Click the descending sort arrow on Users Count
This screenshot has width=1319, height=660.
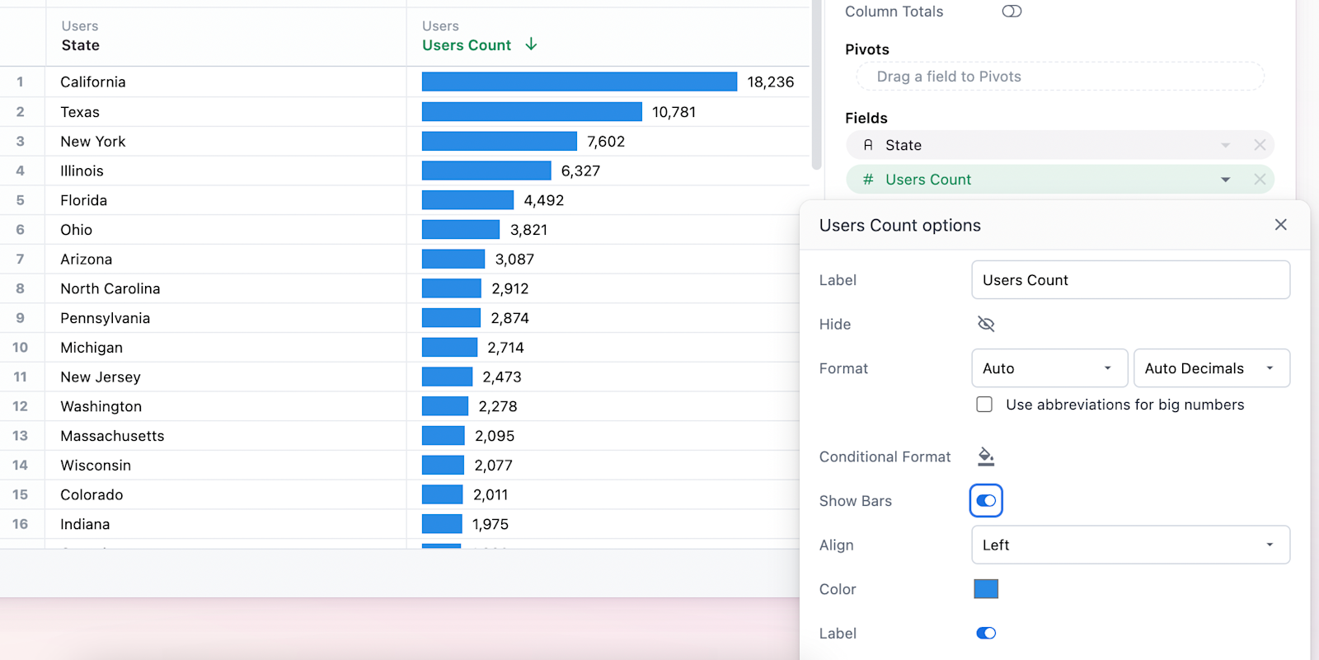pos(531,44)
